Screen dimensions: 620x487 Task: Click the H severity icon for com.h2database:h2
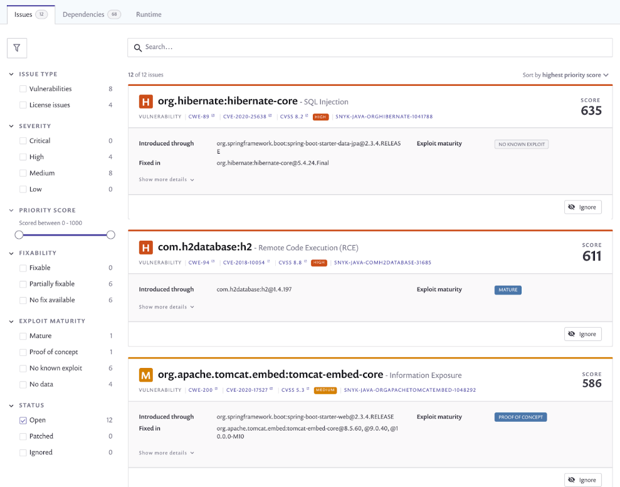[x=145, y=247]
